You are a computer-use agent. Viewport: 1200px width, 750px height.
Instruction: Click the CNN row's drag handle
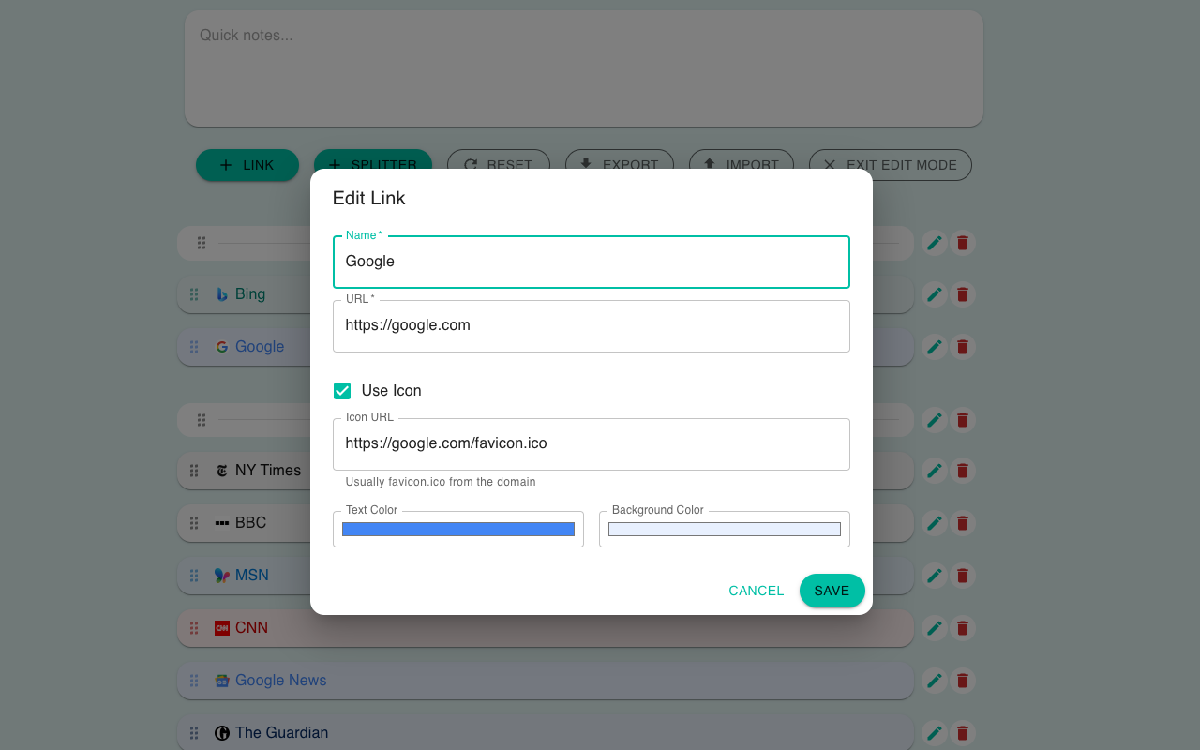[x=194, y=628]
